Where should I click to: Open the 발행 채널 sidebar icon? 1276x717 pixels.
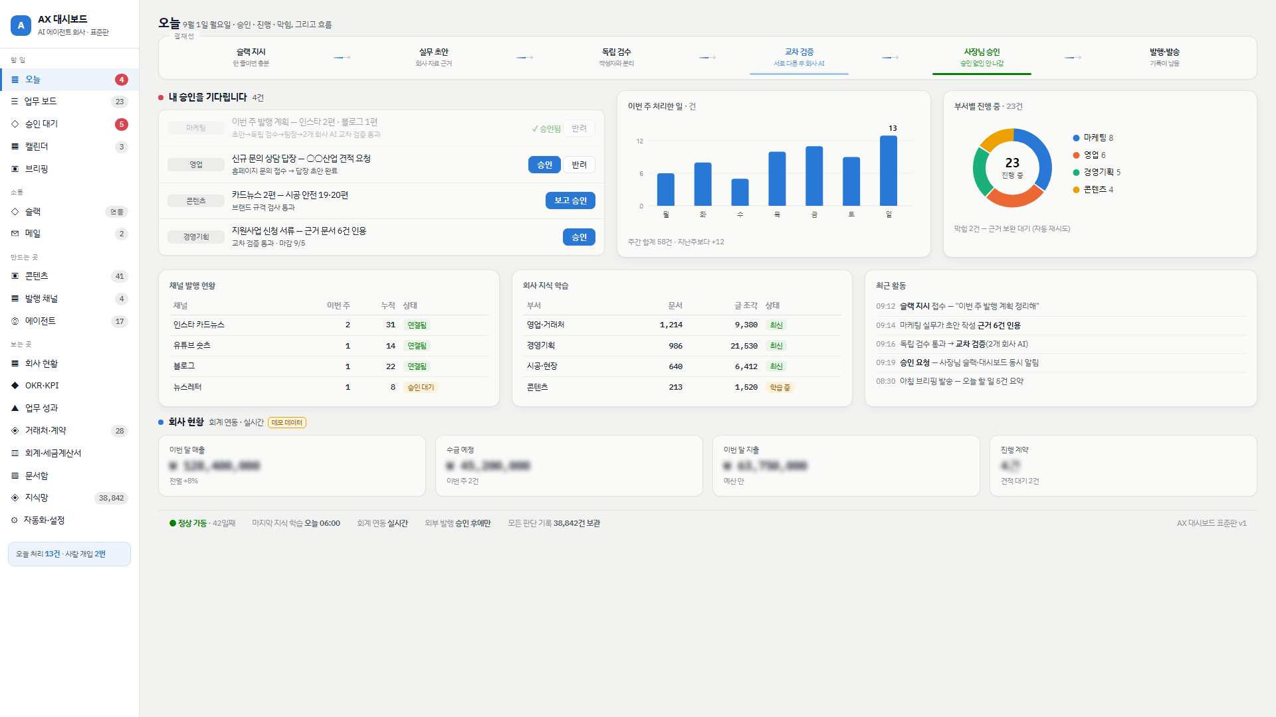pos(15,299)
